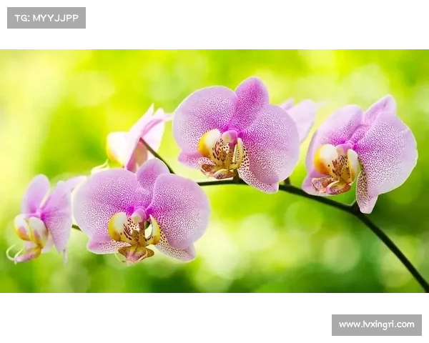
Task: Open the www.lvxingri.com link
Action: (376, 324)
